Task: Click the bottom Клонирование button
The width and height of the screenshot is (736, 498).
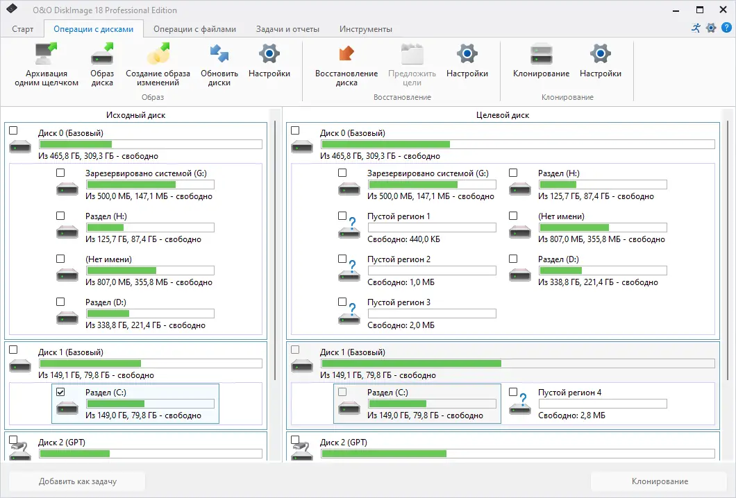Action: 660,481
